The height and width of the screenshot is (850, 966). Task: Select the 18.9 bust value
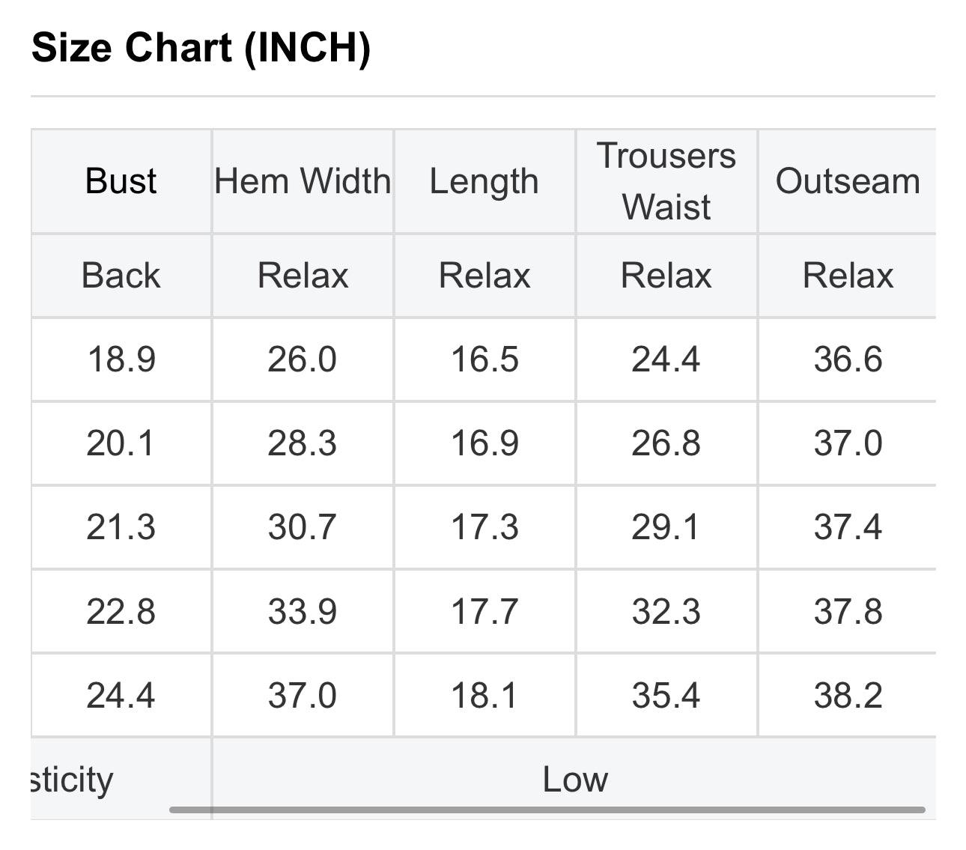click(x=121, y=359)
